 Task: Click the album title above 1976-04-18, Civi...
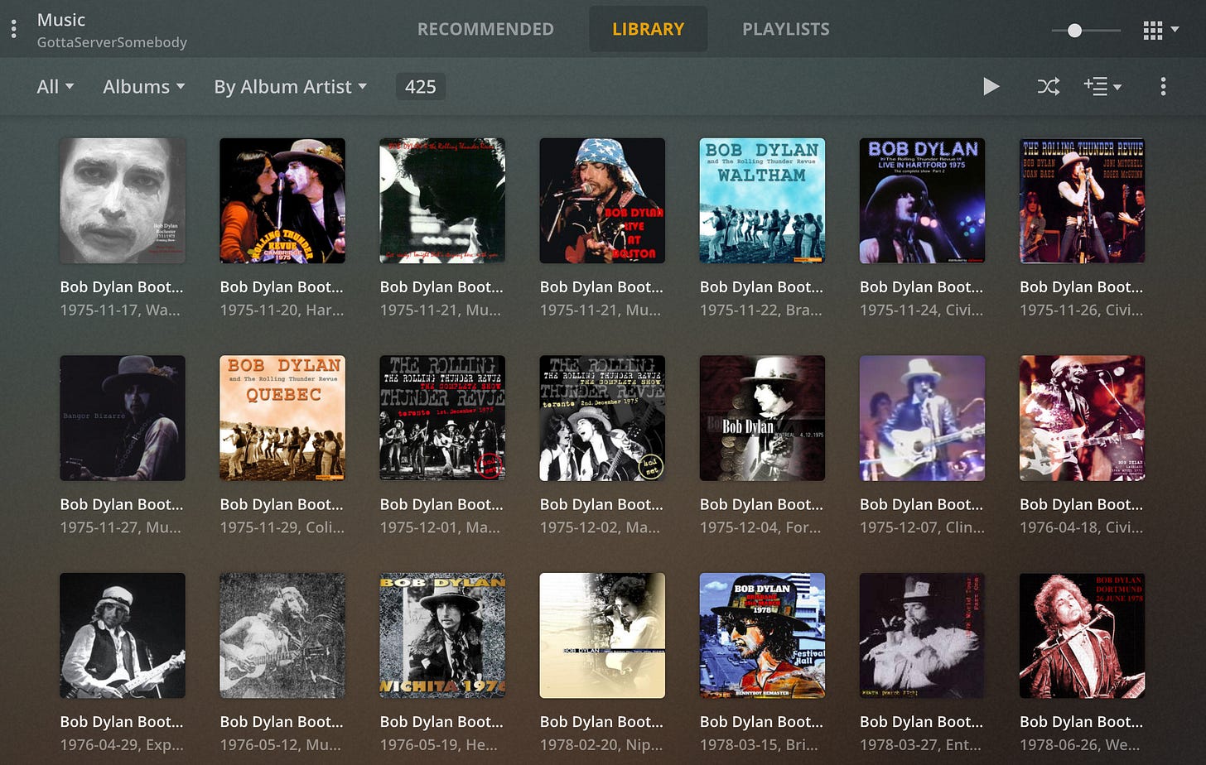tap(1081, 504)
